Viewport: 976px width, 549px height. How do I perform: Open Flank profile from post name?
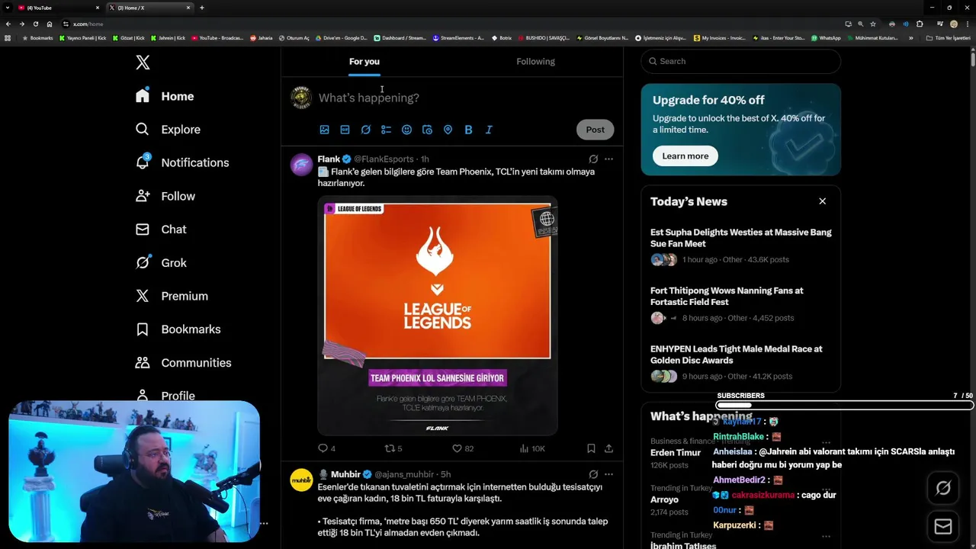click(329, 159)
